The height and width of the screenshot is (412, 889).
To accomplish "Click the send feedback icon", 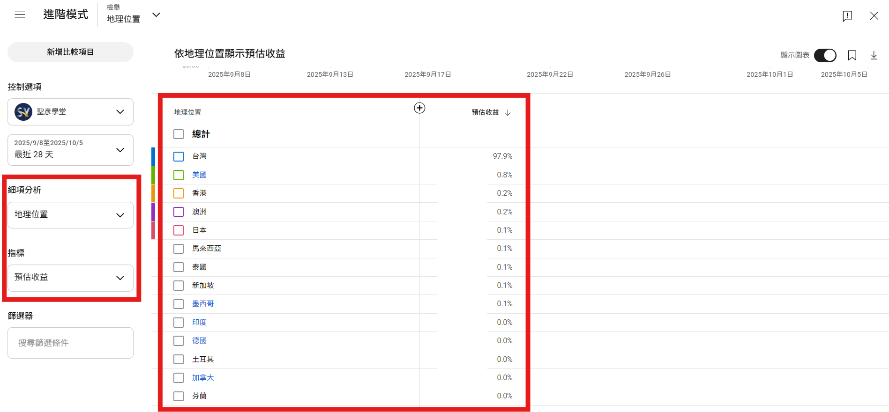I will point(847,16).
